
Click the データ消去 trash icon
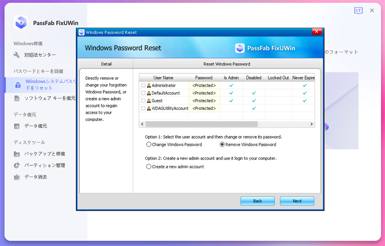[x=16, y=177]
